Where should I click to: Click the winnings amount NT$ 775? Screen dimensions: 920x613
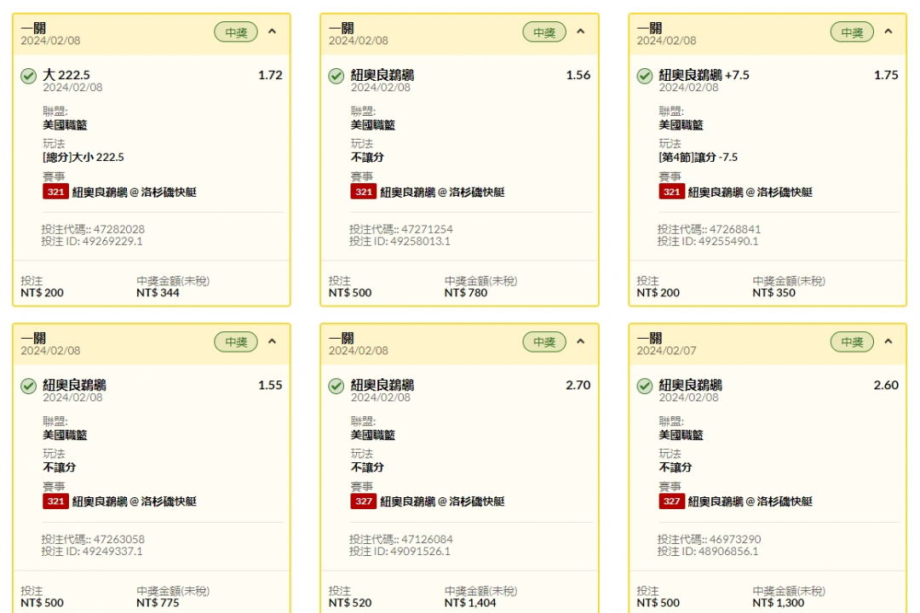click(158, 603)
